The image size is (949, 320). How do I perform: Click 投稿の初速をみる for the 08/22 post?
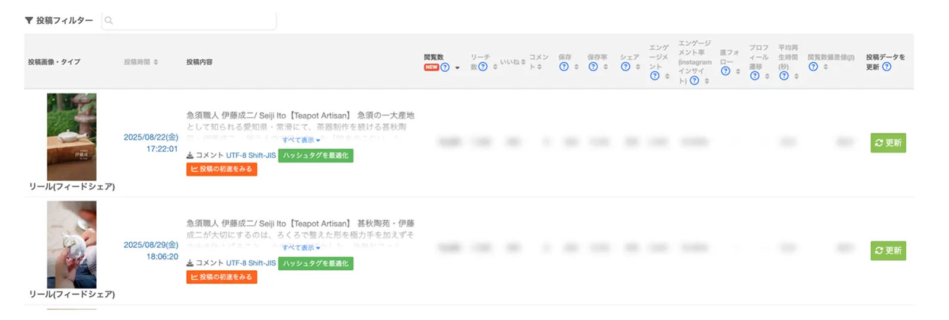[221, 169]
